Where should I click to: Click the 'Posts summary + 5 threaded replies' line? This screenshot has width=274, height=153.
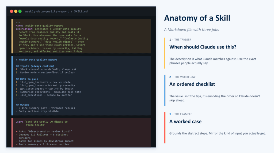[x=43, y=144]
